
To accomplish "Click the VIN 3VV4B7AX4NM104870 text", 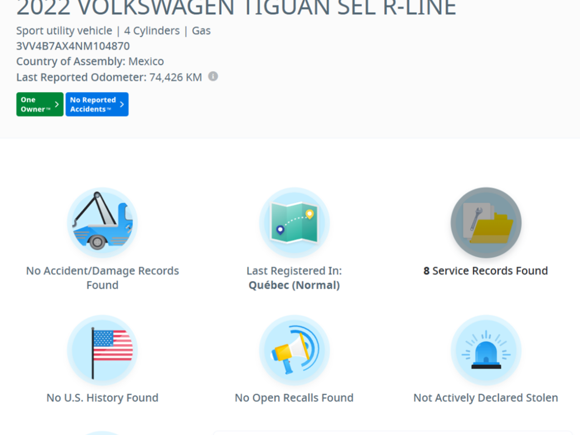I will coord(73,46).
